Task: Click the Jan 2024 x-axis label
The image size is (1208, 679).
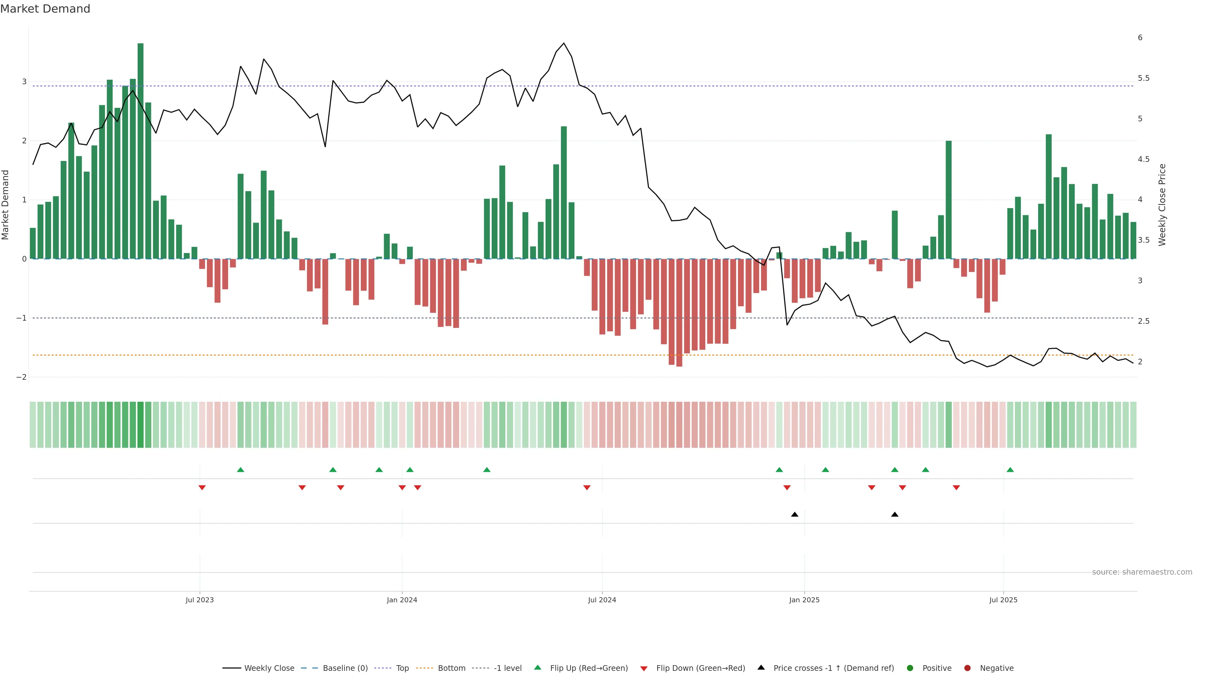Action: (402, 600)
